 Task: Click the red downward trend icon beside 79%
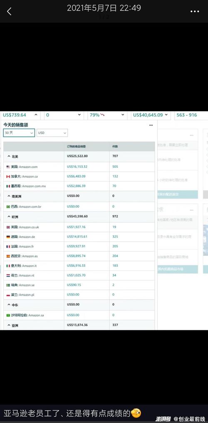[x=103, y=115]
